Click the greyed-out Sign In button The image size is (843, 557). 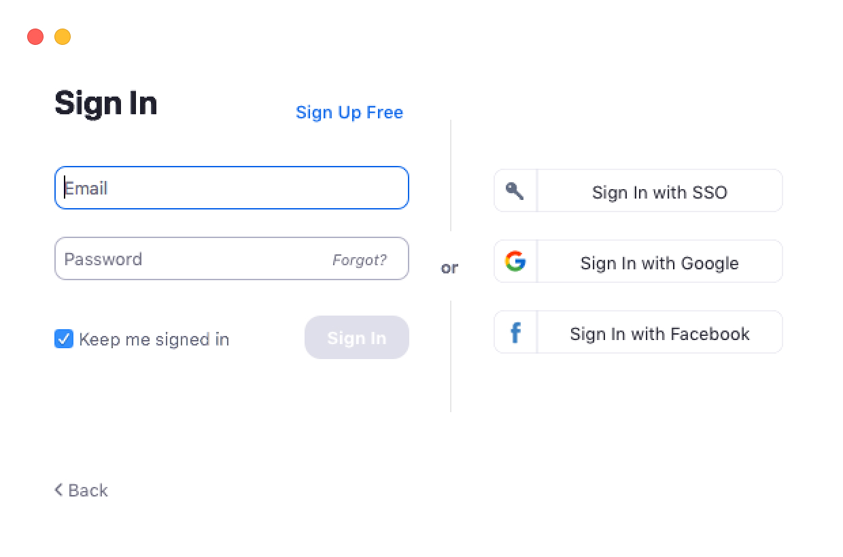(357, 337)
